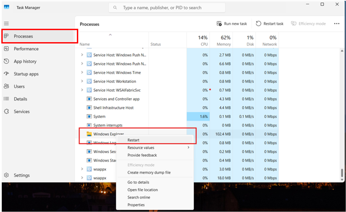Select Search online menu entry

click(155, 197)
